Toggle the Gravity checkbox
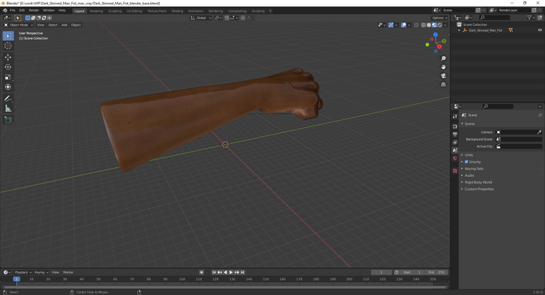This screenshot has height=295, width=545. (x=466, y=162)
